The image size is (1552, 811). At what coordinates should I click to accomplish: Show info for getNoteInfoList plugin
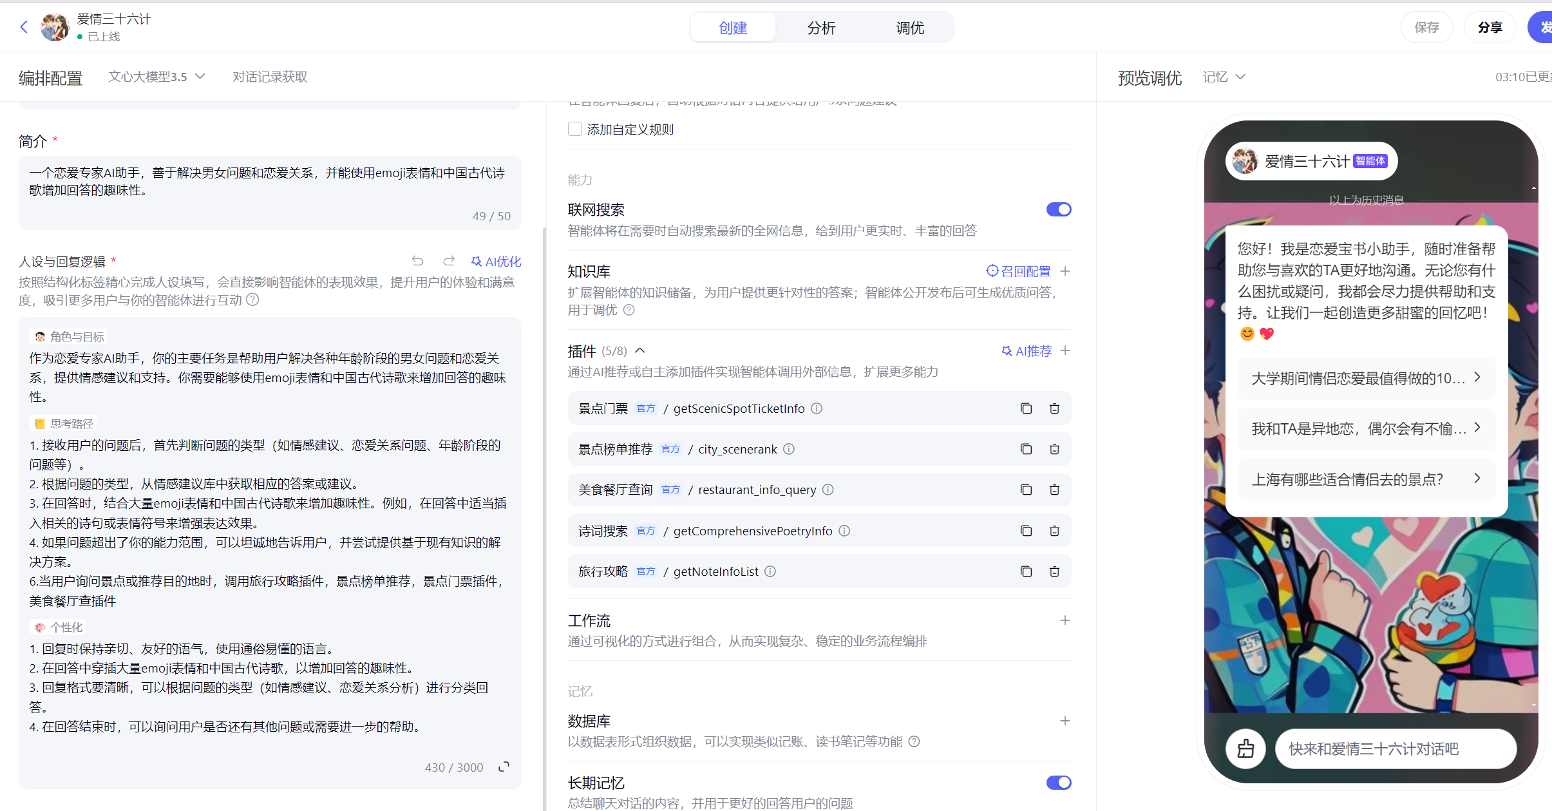[770, 571]
